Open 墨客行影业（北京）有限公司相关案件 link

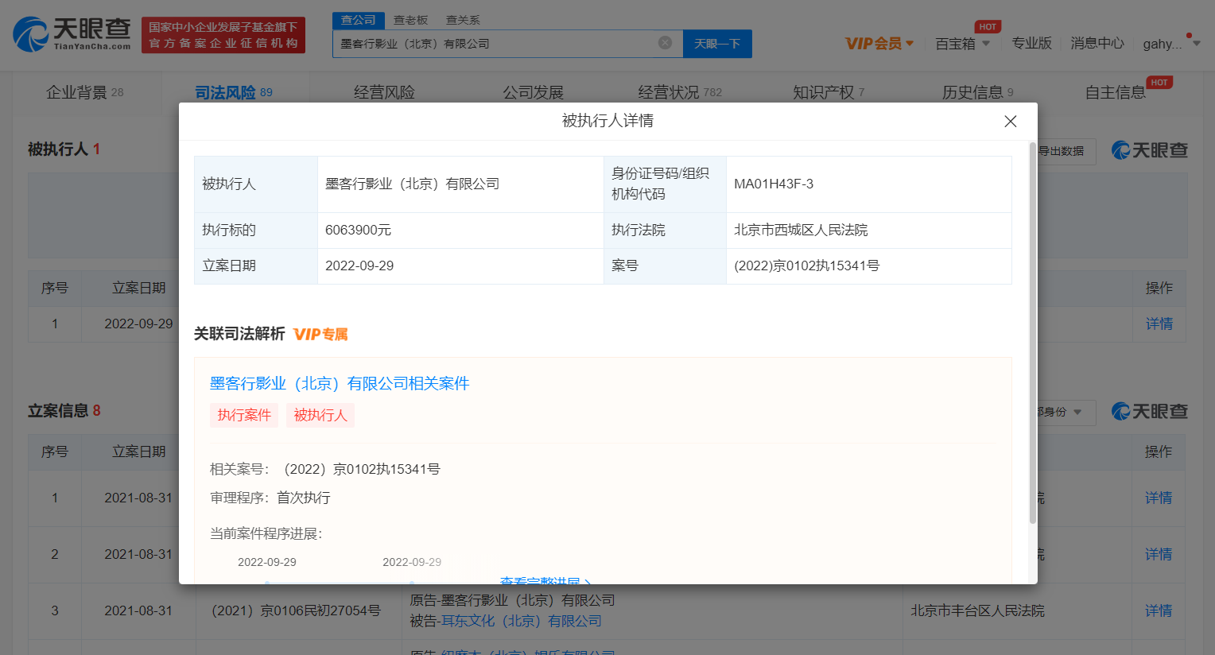[x=340, y=383]
